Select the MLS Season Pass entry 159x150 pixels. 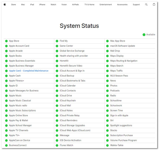[x=119, y=76]
